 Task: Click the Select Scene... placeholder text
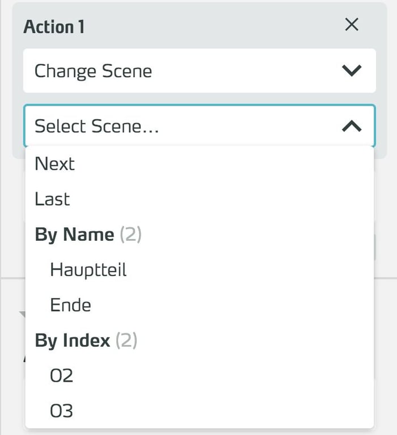(x=97, y=126)
